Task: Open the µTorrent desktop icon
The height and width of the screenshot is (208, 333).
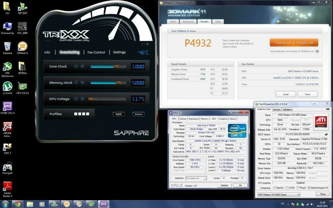Action: (7, 88)
